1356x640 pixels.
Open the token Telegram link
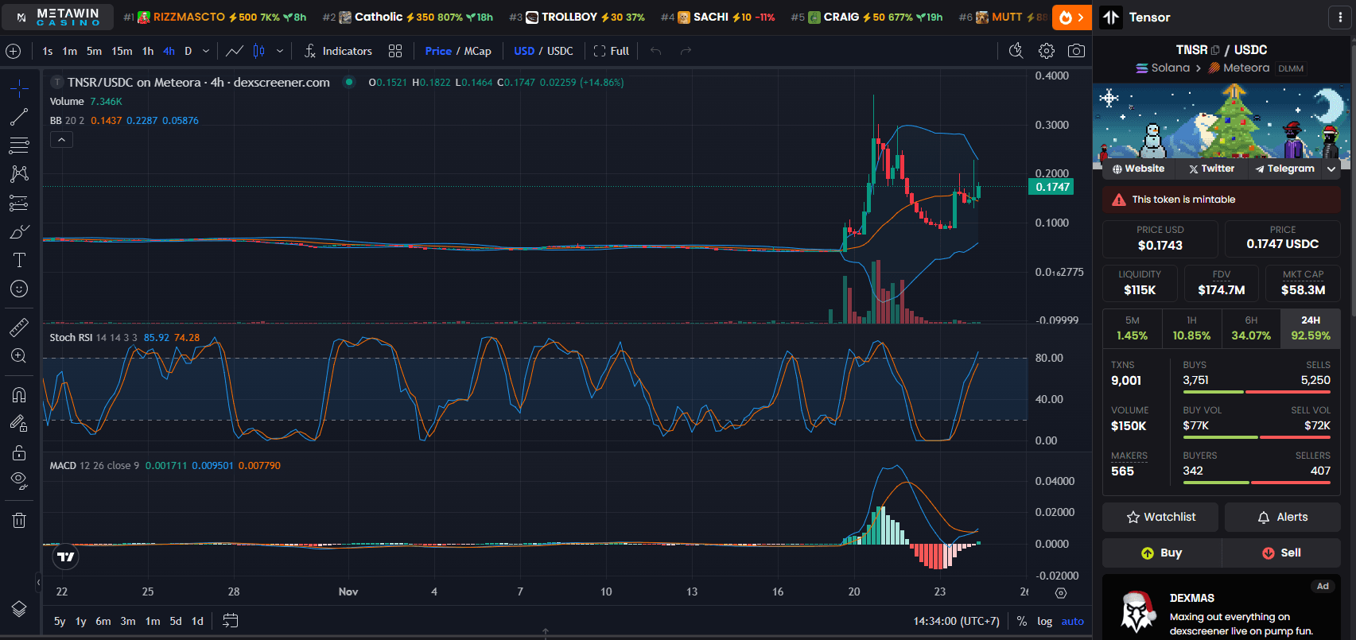coord(1284,169)
